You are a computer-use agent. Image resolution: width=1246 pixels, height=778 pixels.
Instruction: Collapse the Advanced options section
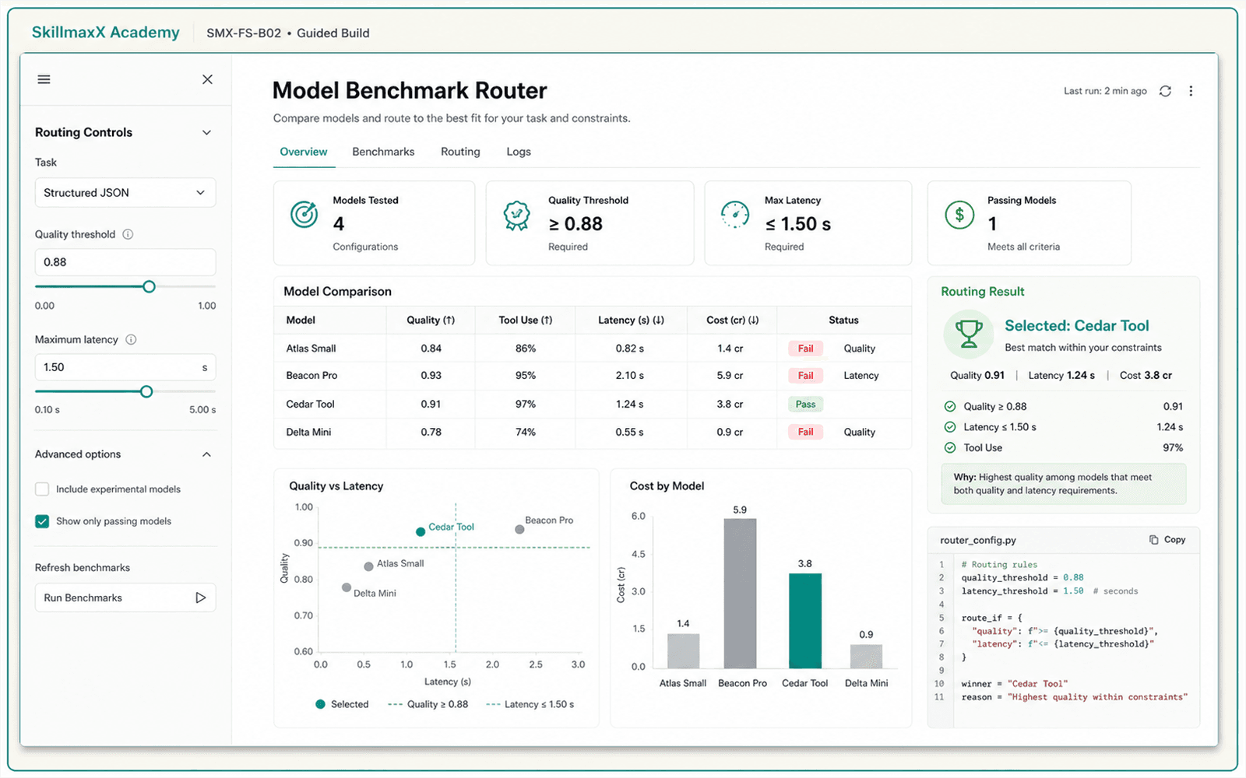pos(206,454)
